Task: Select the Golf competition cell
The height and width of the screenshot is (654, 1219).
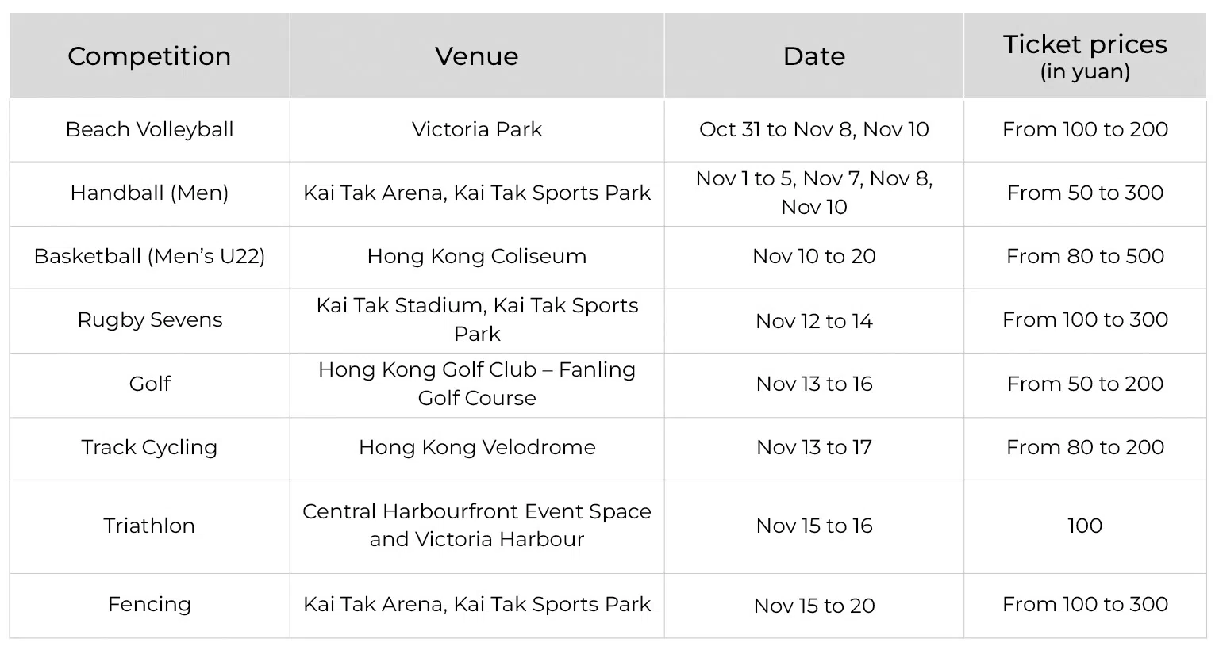Action: (149, 384)
